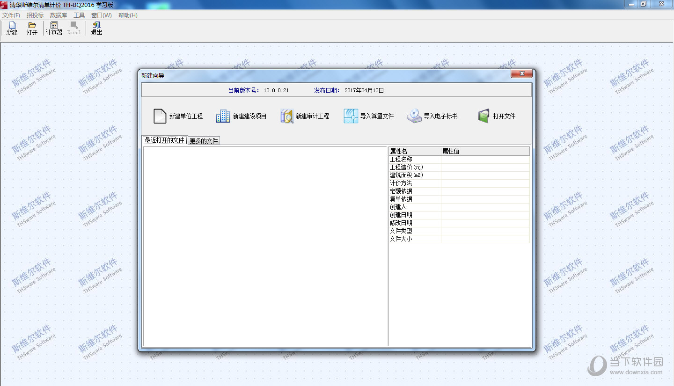Select the 计价方法 property row
Viewport: 674px width, 386px height.
459,183
